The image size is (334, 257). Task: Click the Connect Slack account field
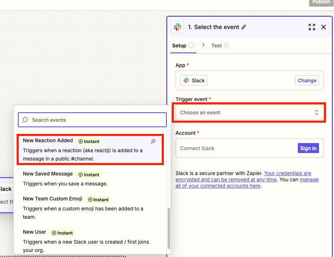pos(249,148)
